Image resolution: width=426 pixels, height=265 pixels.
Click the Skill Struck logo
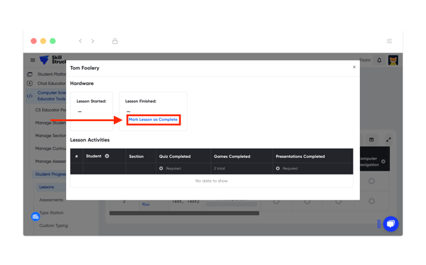coord(52,60)
